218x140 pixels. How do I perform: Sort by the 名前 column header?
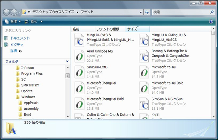[x=83, y=29]
